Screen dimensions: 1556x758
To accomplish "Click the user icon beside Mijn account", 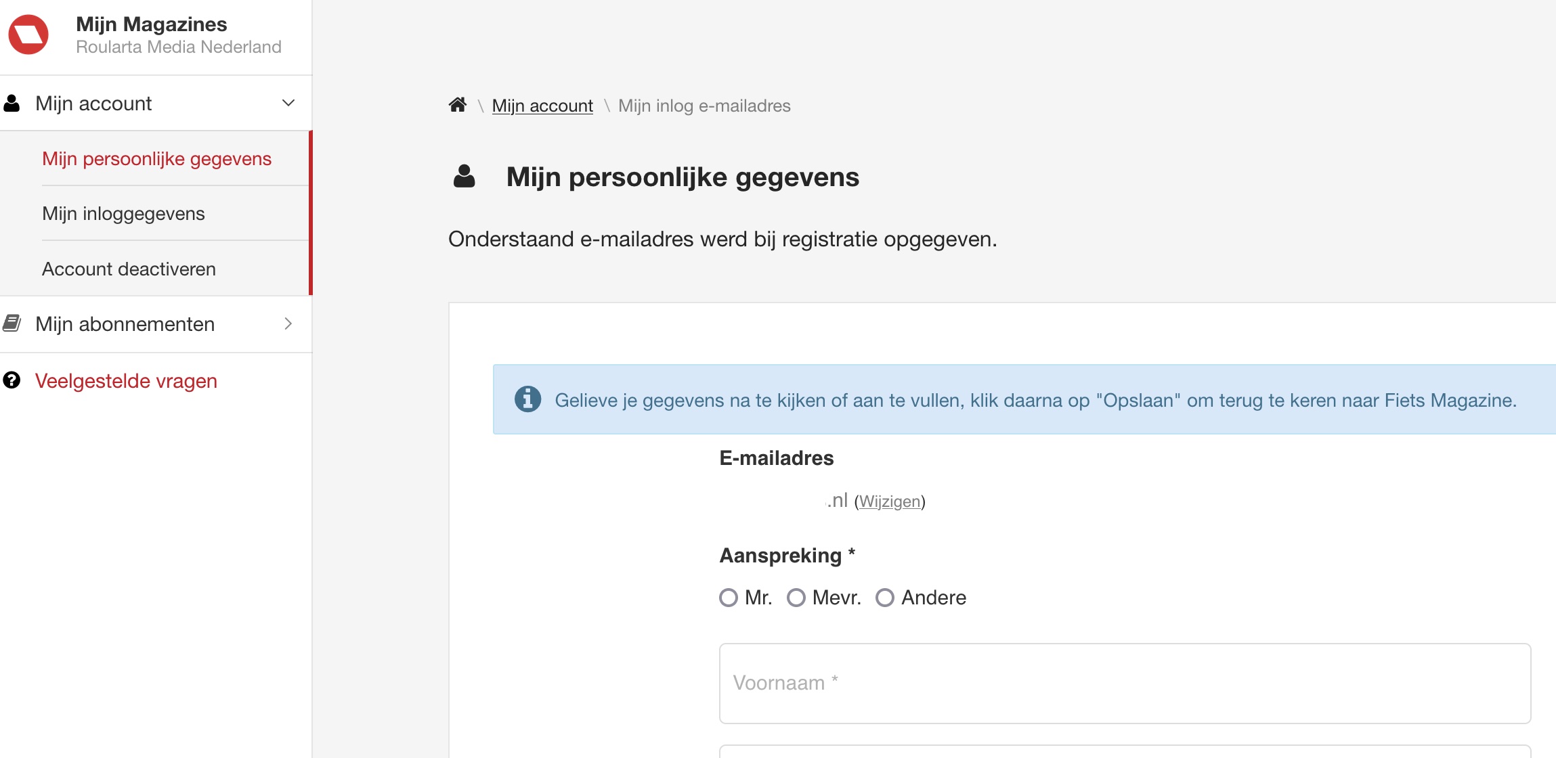I will click(x=12, y=104).
